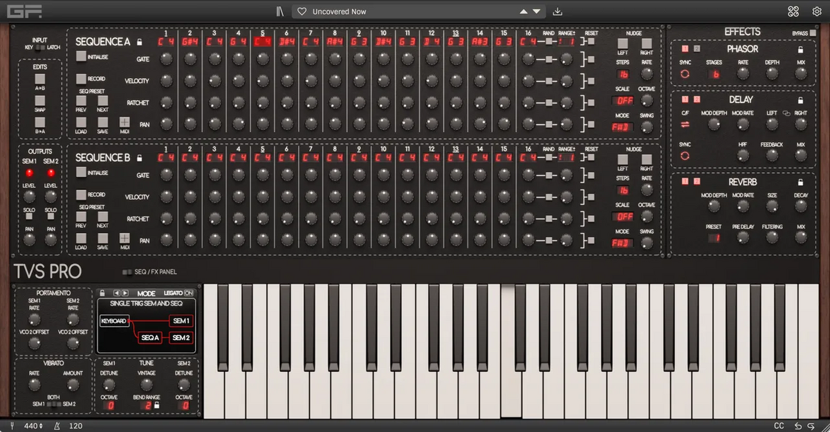Click the Reverb DECAY knob
The height and width of the screenshot is (432, 830).
click(x=800, y=205)
